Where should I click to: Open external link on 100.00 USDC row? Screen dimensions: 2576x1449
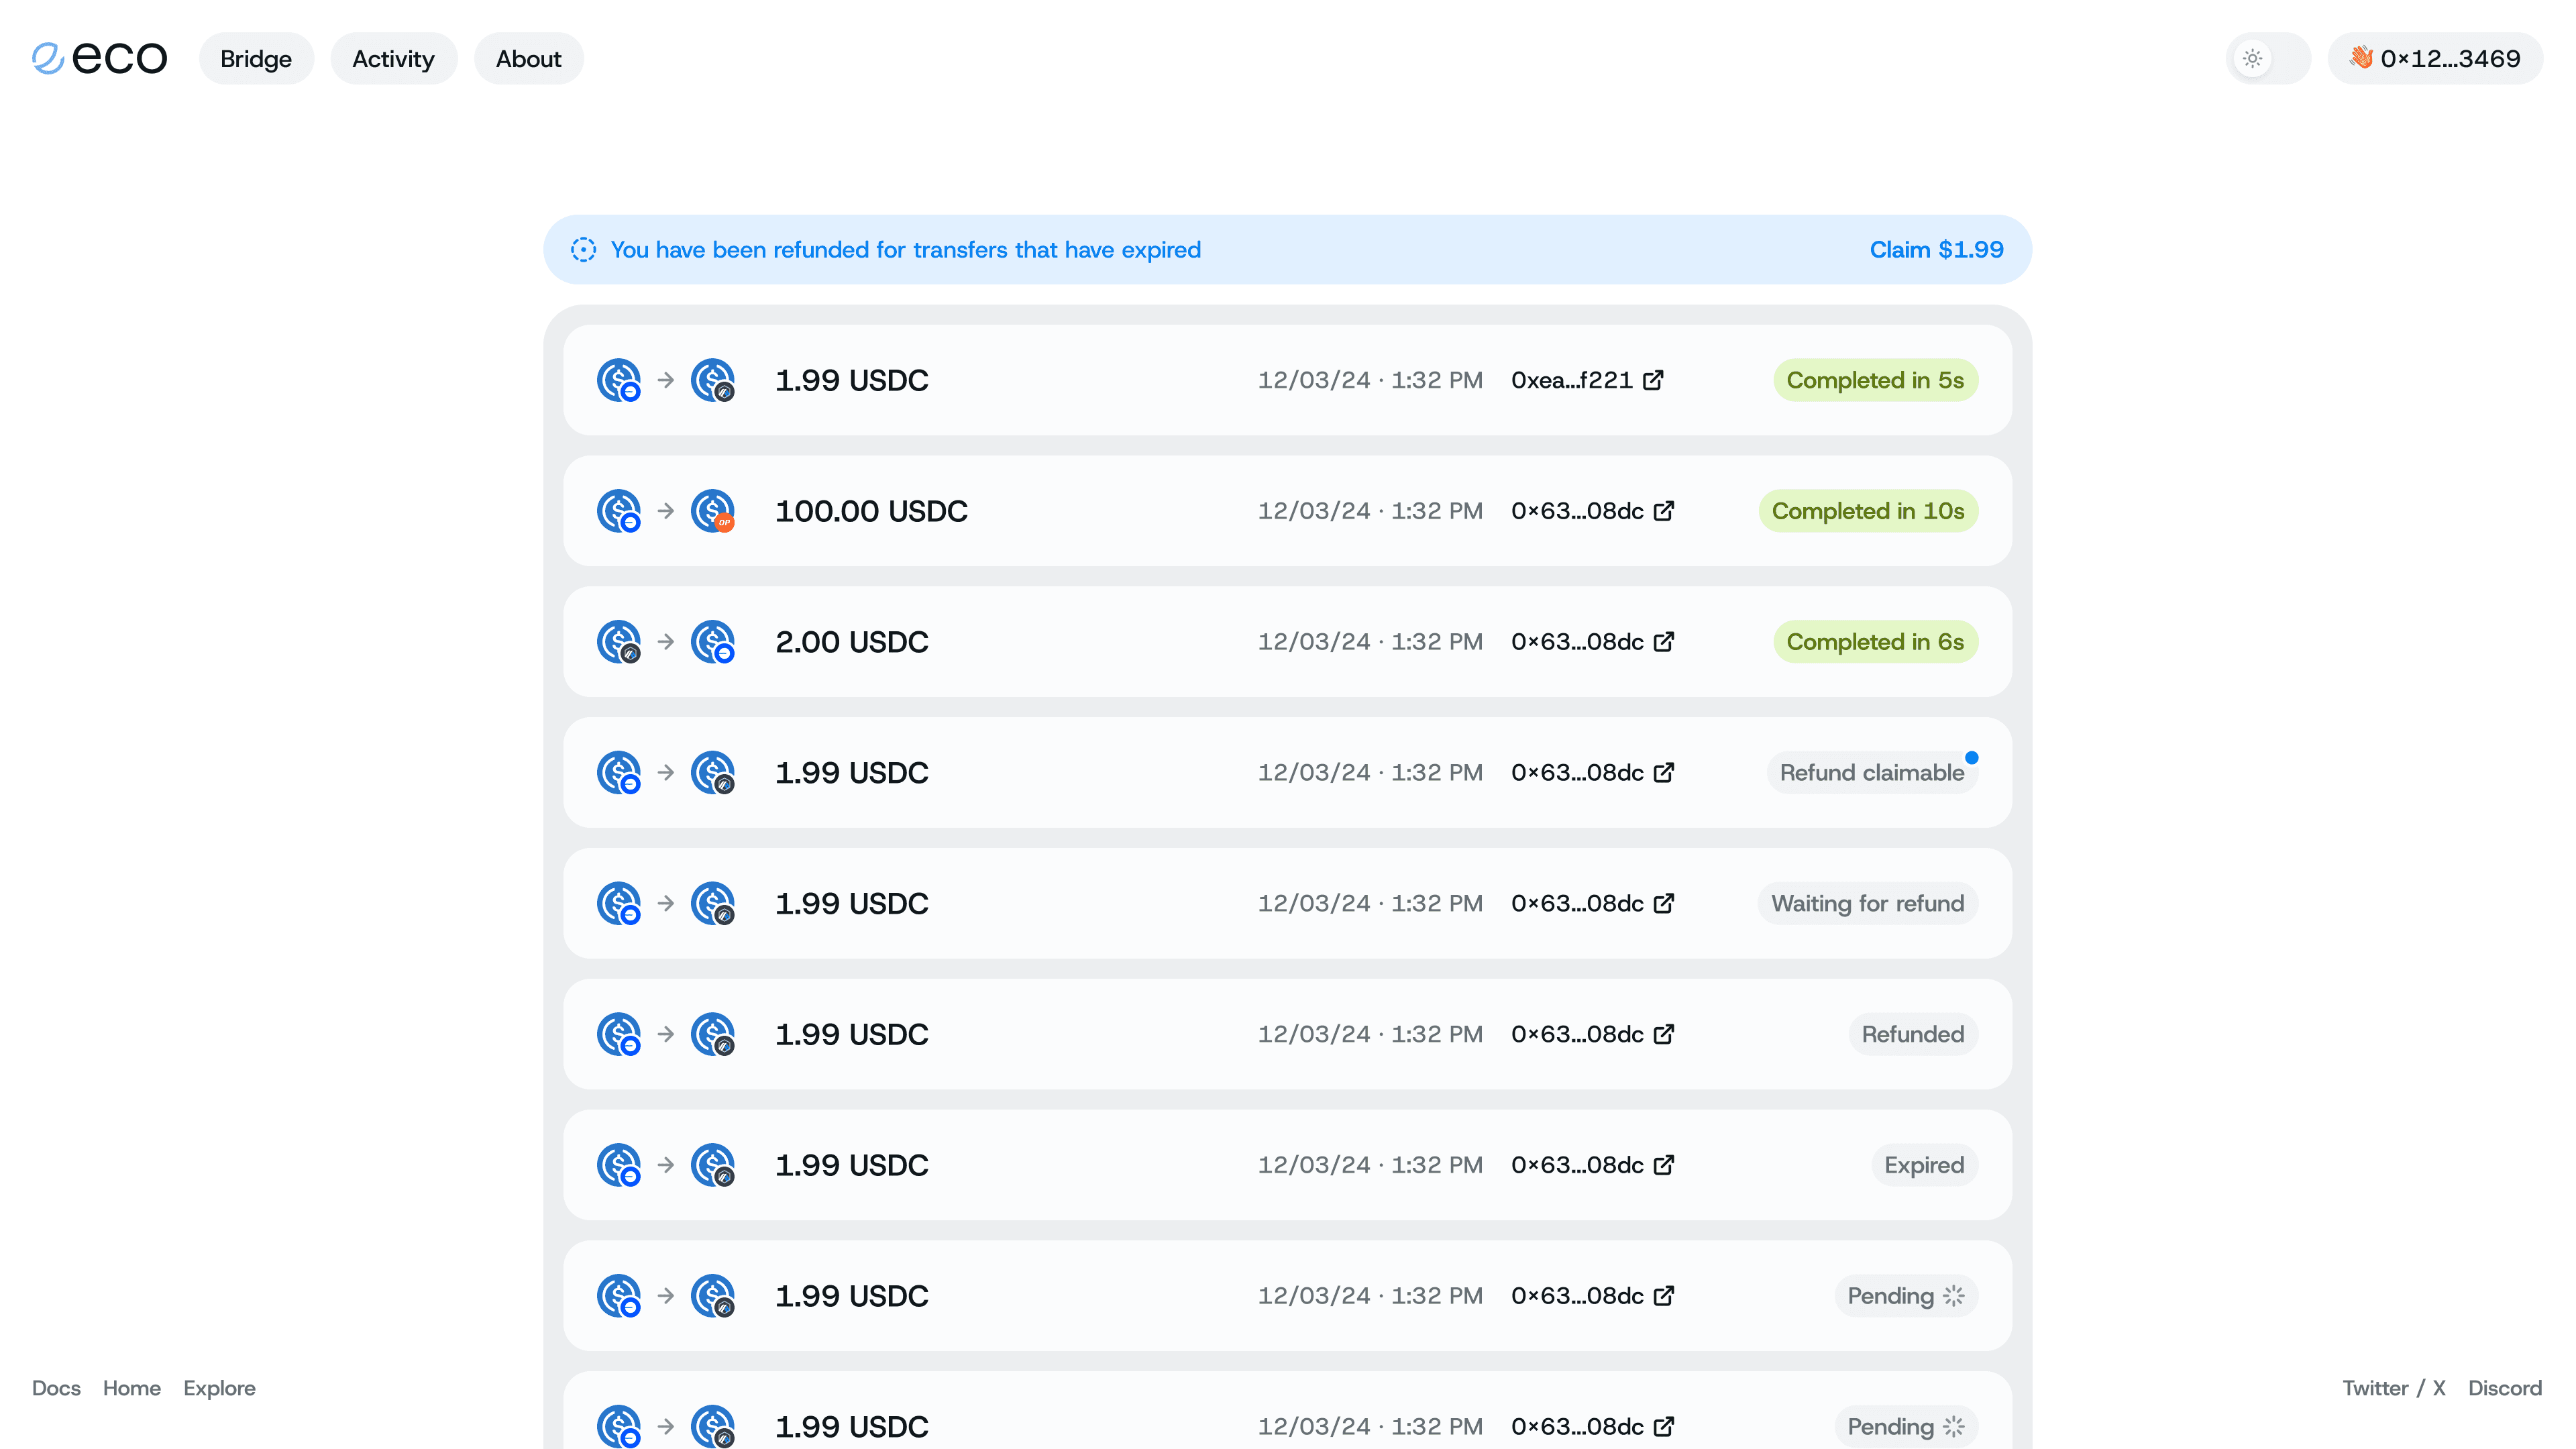1664,511
